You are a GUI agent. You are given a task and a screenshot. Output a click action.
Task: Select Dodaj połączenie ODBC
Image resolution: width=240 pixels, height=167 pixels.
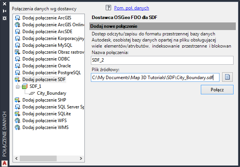tap(46, 59)
